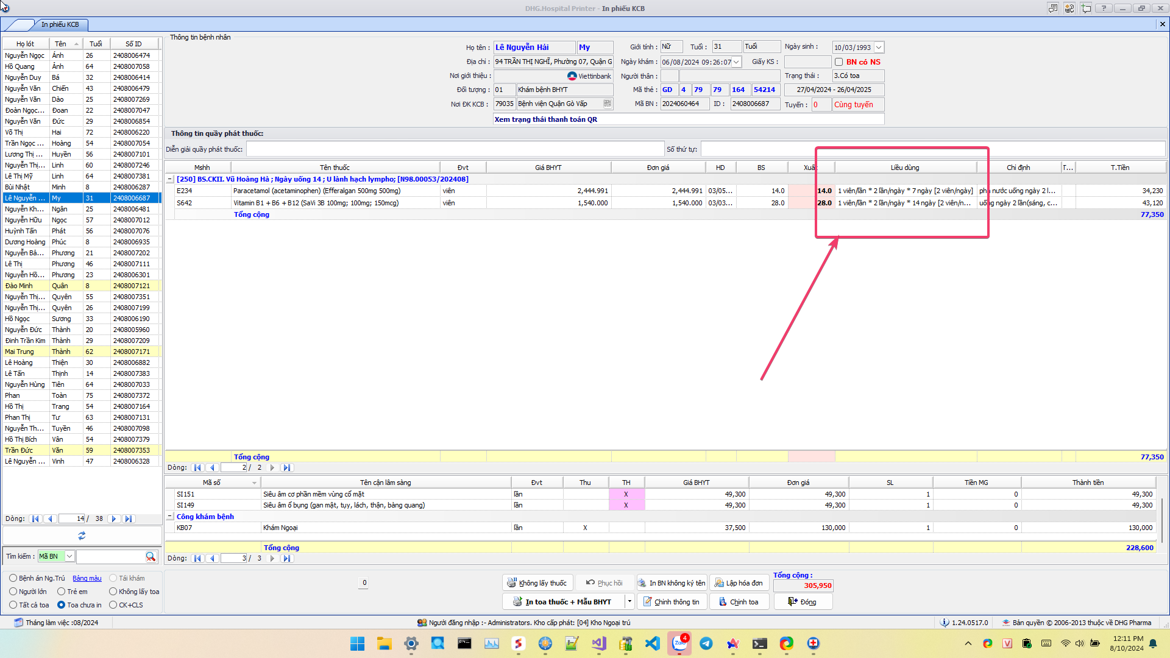
Task: Click the refresh patient list icon
Action: (82, 536)
